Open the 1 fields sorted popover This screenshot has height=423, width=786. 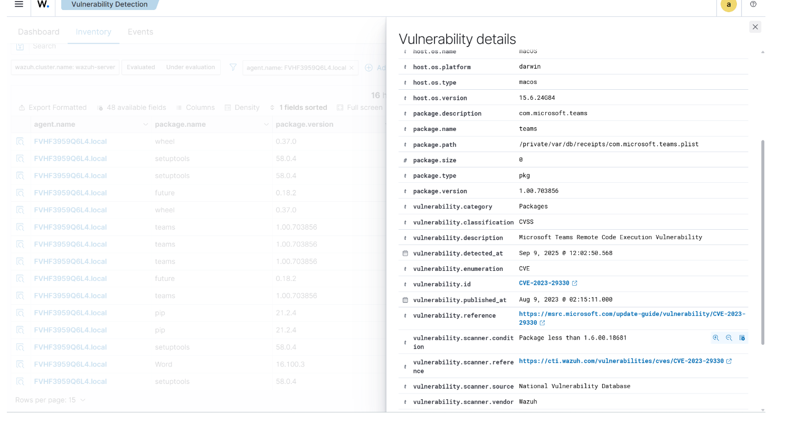click(298, 107)
